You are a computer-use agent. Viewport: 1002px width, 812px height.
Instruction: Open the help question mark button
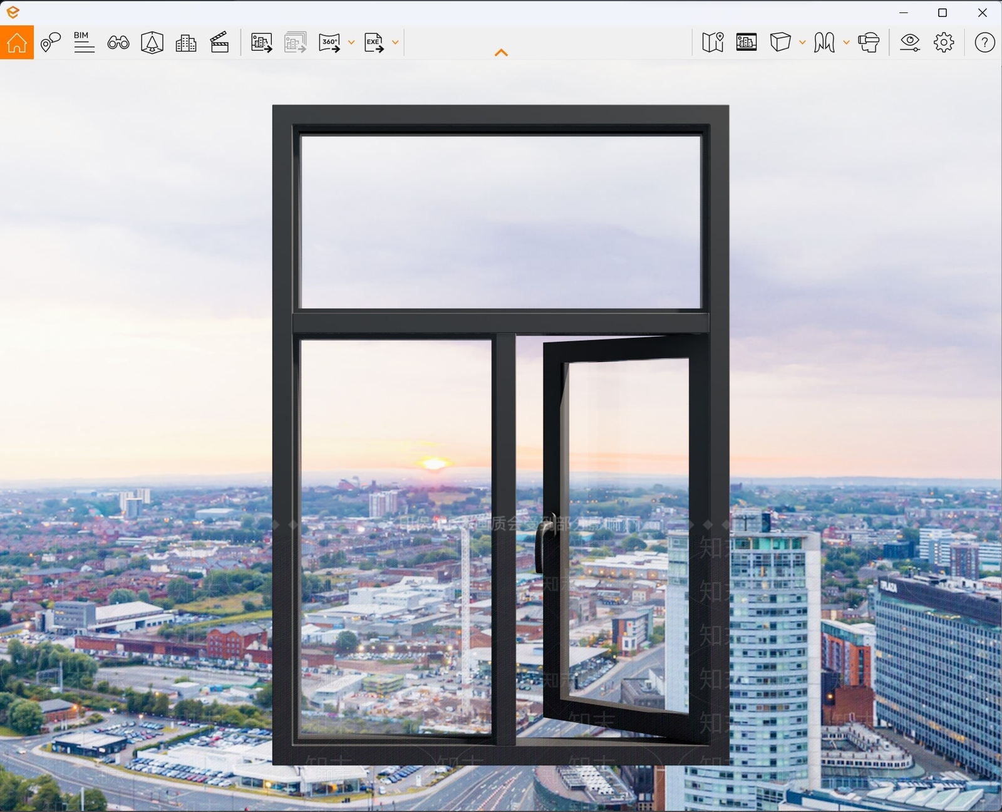tap(985, 43)
